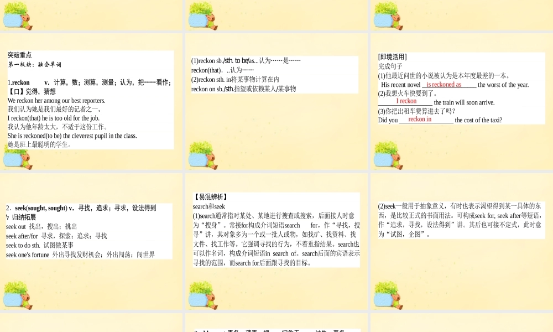Click sentence 'She is reckoned(to be) the cleverest pupil'
Viewport: 553px width, 332px height.
[x=72, y=136]
